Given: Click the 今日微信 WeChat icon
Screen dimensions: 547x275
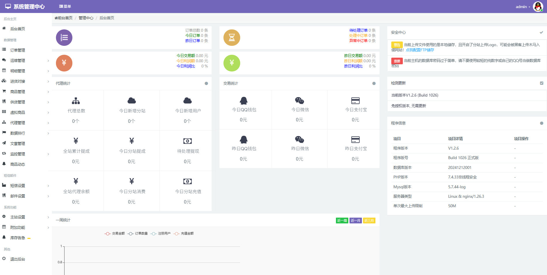Looking at the screenshot, I should pos(299,101).
